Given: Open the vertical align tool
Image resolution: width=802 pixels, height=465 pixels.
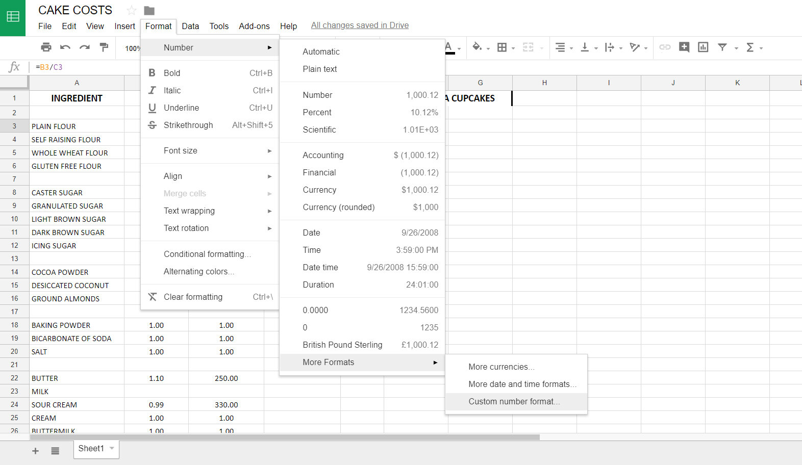Looking at the screenshot, I should (x=585, y=47).
